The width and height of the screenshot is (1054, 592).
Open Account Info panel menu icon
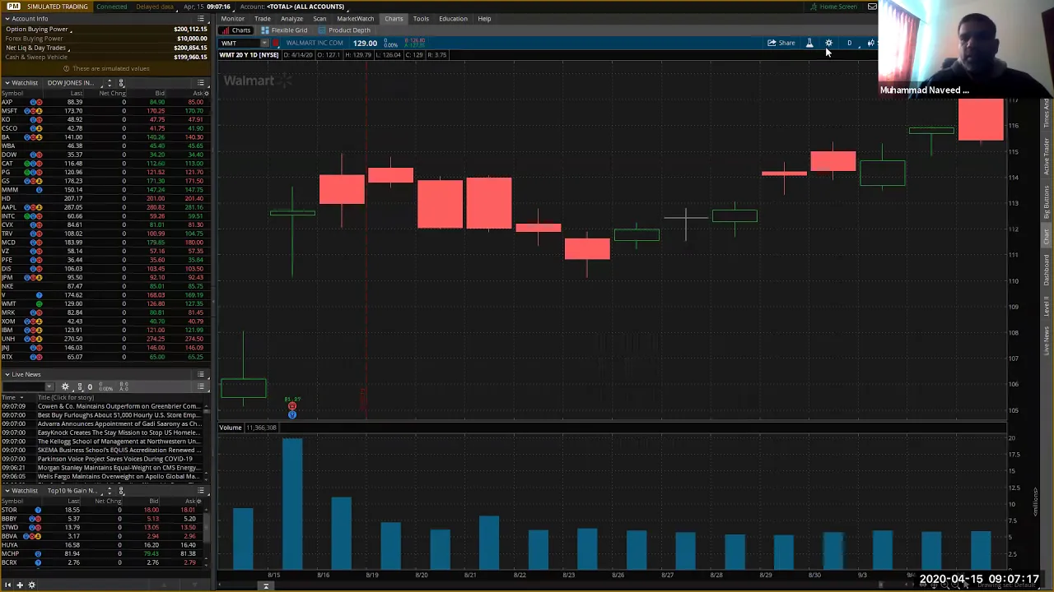[201, 18]
